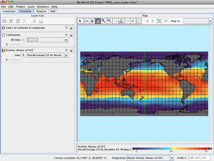This screenshot has width=214, height=161.
Task: Select the rectangular selection tool
Action: pyautogui.click(x=127, y=21)
